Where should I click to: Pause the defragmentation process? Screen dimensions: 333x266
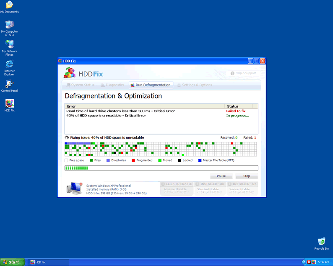(x=221, y=176)
